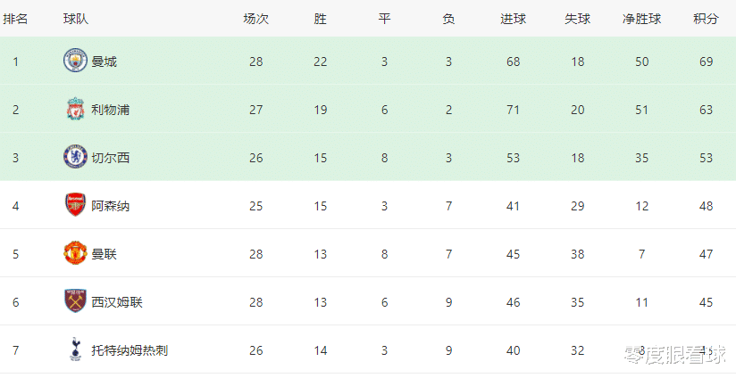The height and width of the screenshot is (378, 736).
Task: Sort by the 净胜球 column header
Action: [641, 19]
